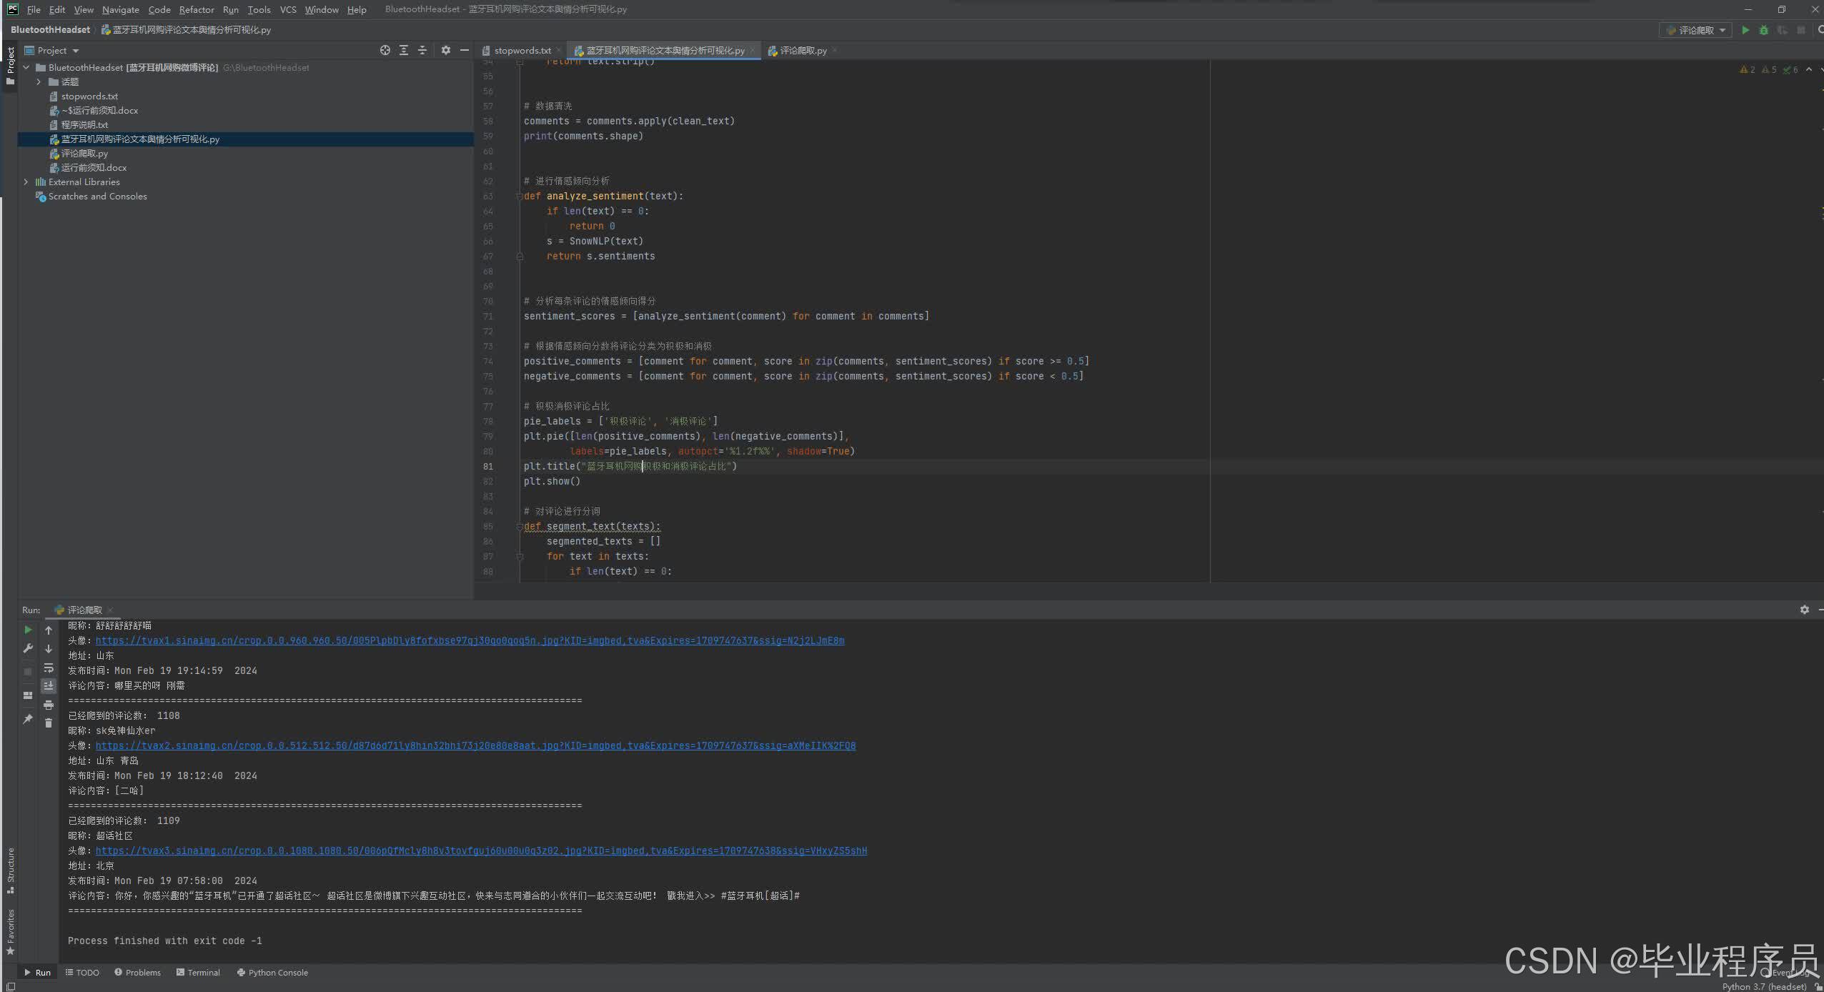Toggle soft-wrap in the Run console
The height and width of the screenshot is (992, 1824).
click(x=49, y=668)
